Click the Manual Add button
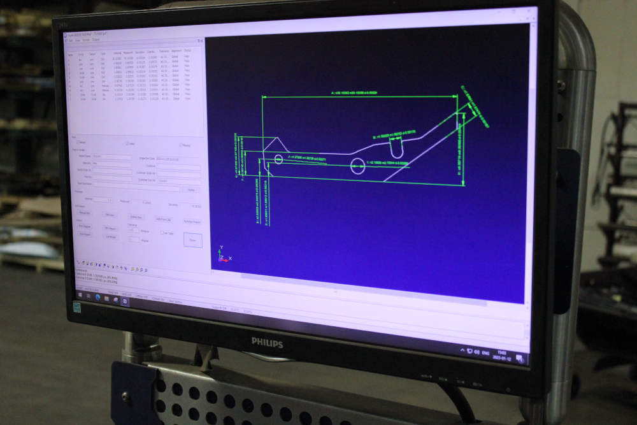The width and height of the screenshot is (637, 425). click(85, 213)
